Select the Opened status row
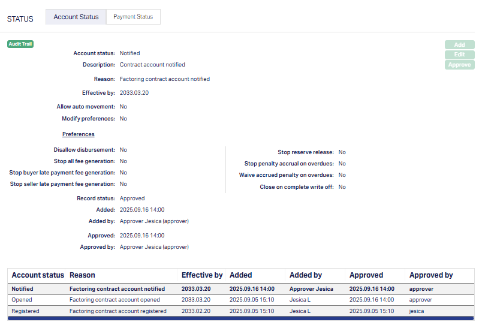This screenshot has height=325, width=479. point(22,300)
